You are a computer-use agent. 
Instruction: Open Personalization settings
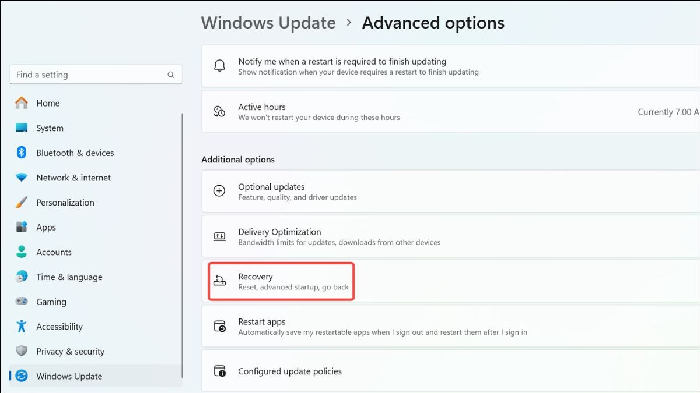[x=96, y=203]
